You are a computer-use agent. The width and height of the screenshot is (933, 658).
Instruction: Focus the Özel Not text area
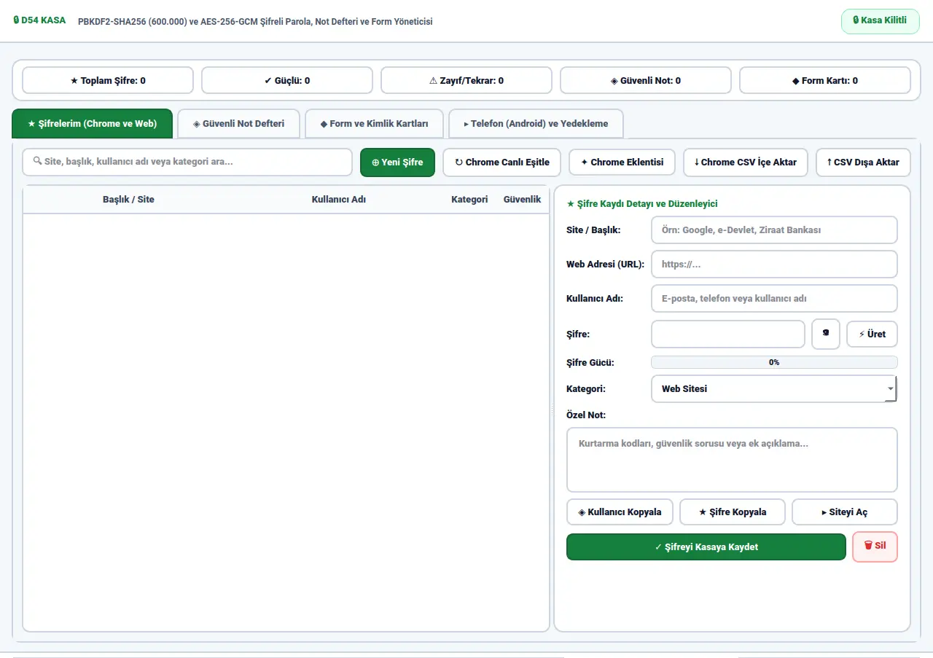(x=732, y=460)
